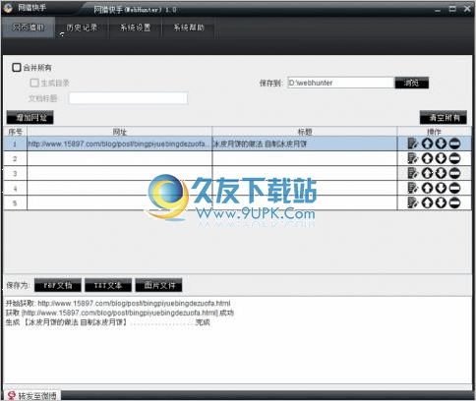The height and width of the screenshot is (401, 476).
Task: Save as PDF文档
Action: [x=58, y=285]
